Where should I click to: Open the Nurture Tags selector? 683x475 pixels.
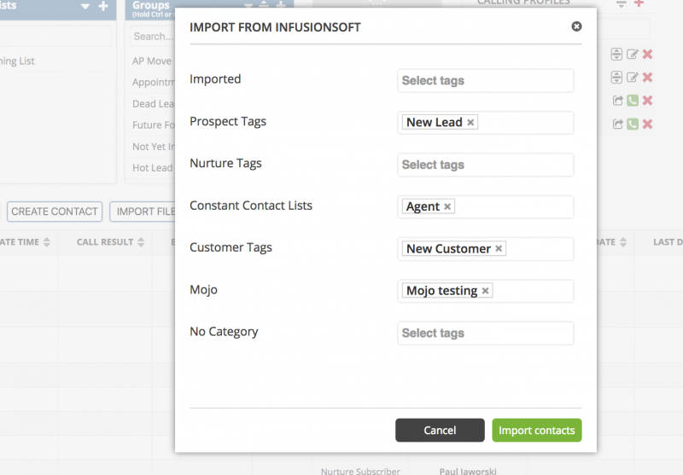coord(485,165)
